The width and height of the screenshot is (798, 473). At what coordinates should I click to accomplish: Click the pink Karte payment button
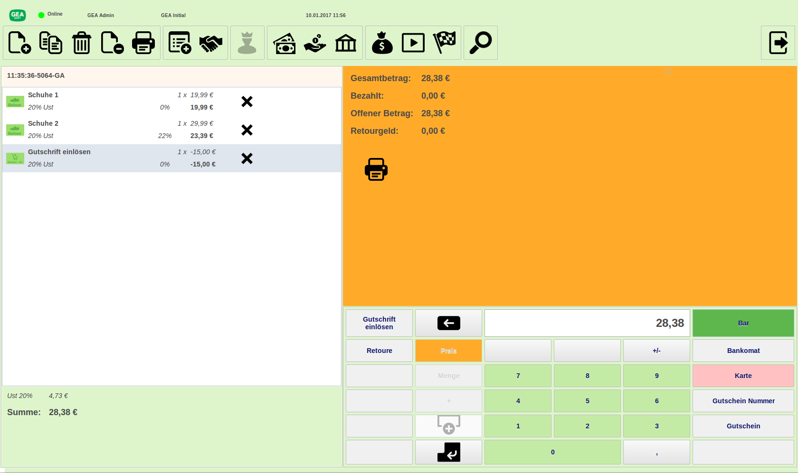743,376
